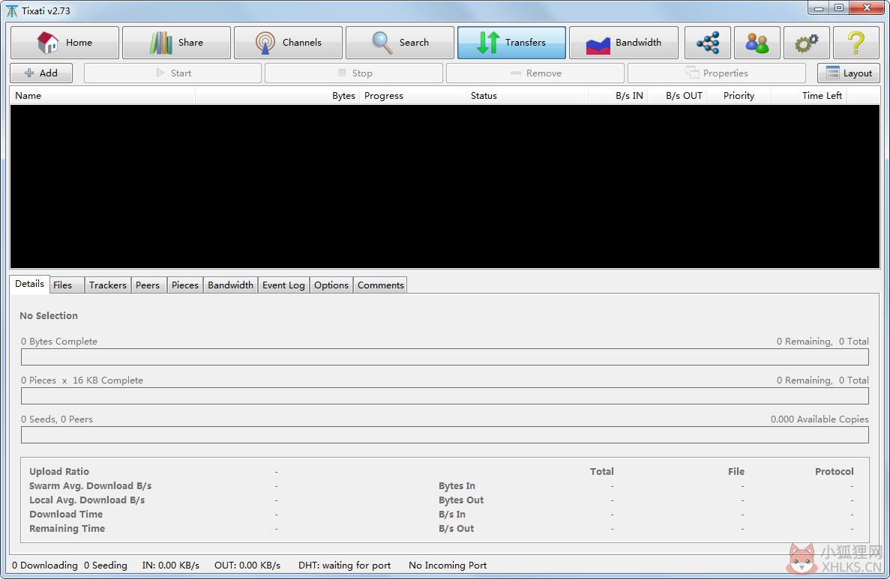890x579 pixels.
Task: Switch to the Trackers tab
Action: pyautogui.click(x=108, y=285)
